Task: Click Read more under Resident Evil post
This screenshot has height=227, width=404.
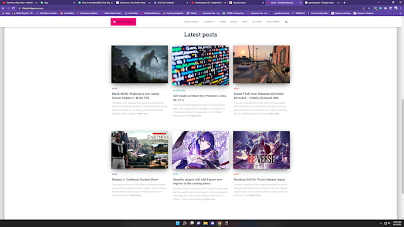Action: [x=255, y=196]
